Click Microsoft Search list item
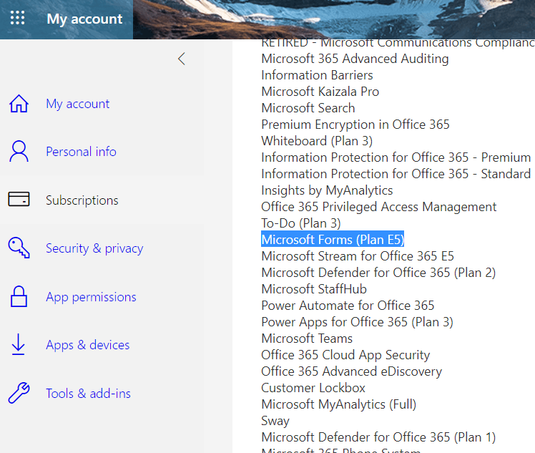535x453 pixels. [308, 108]
